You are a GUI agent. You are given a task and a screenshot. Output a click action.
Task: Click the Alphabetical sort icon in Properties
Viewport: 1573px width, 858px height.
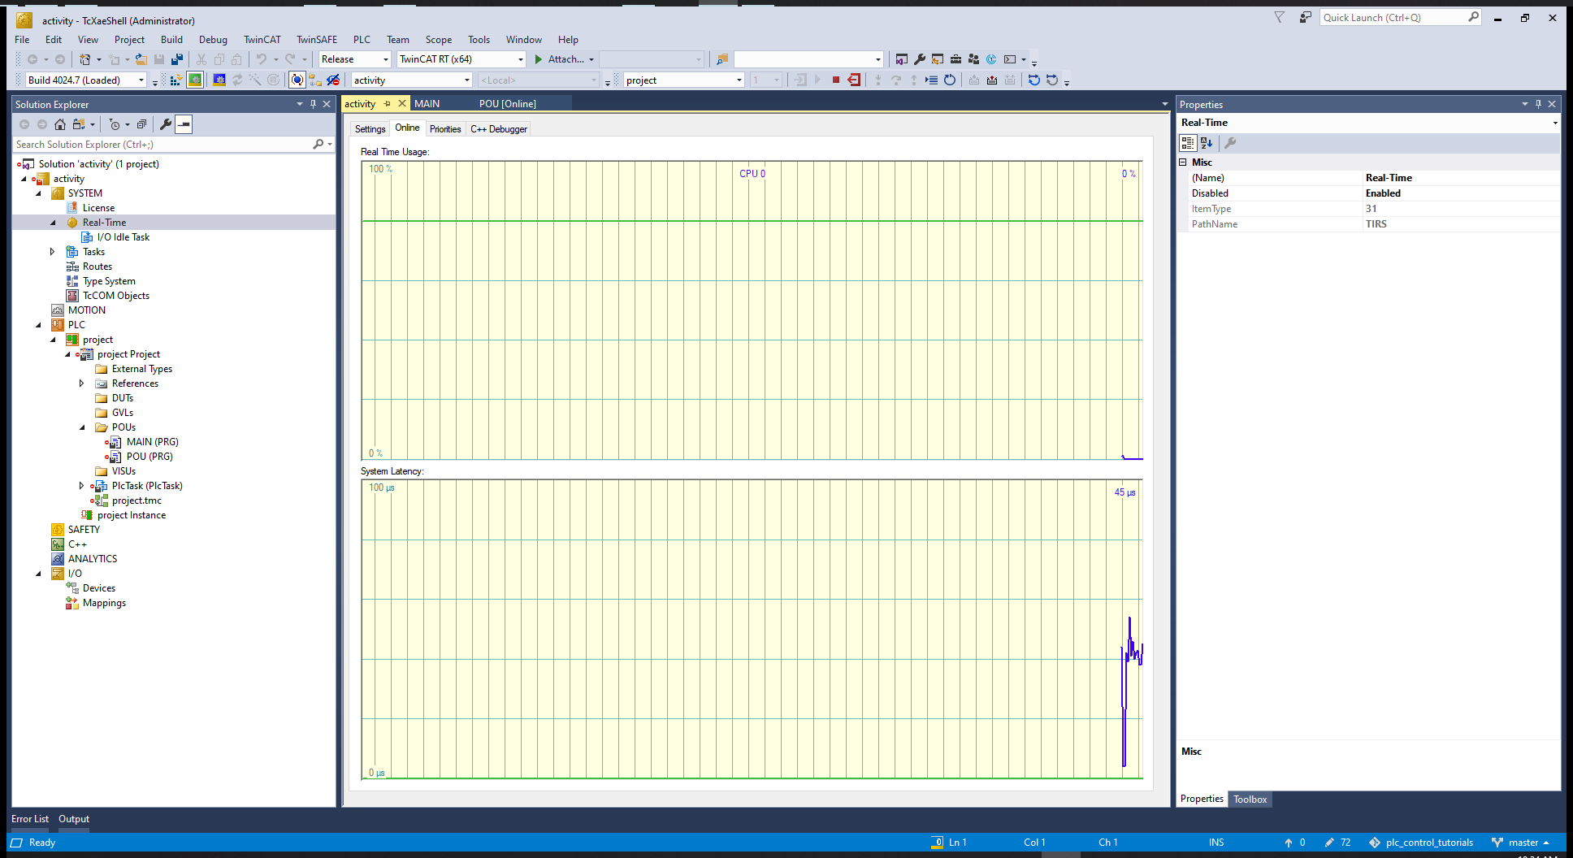(1207, 143)
